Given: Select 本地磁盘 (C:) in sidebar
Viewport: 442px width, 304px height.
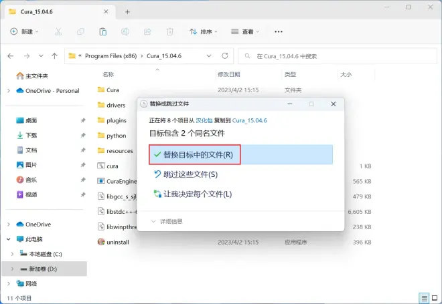Looking at the screenshot, I should coord(41,254).
